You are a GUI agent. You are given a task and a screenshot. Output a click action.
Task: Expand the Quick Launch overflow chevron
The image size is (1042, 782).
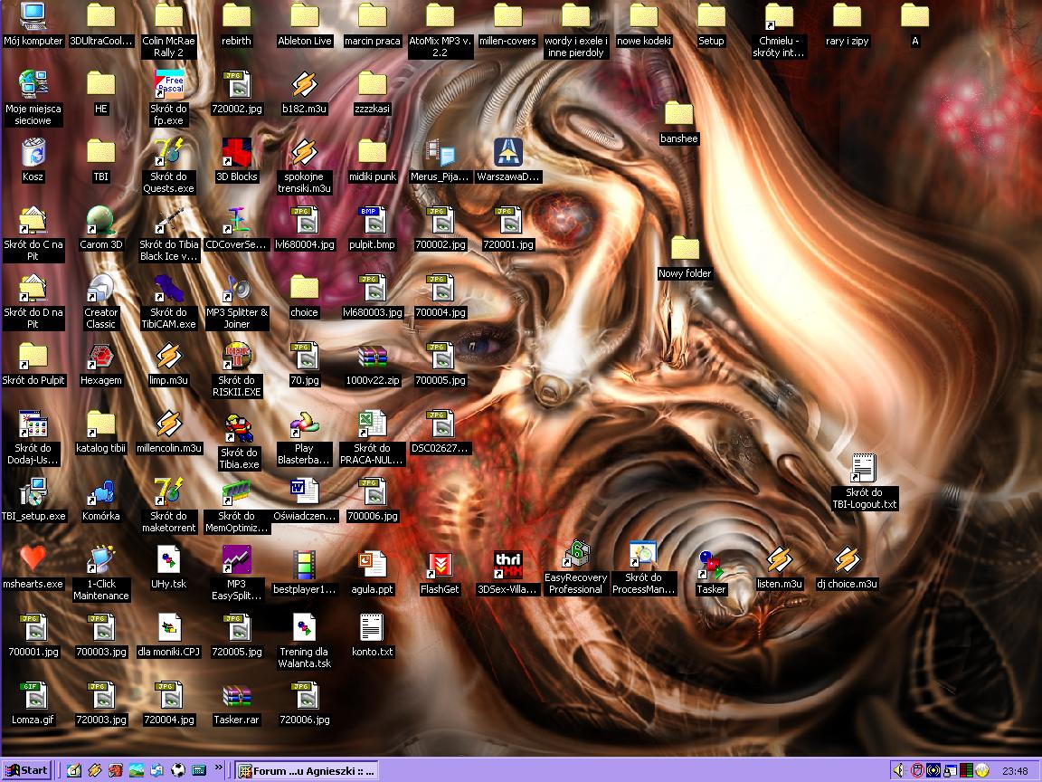click(x=218, y=769)
